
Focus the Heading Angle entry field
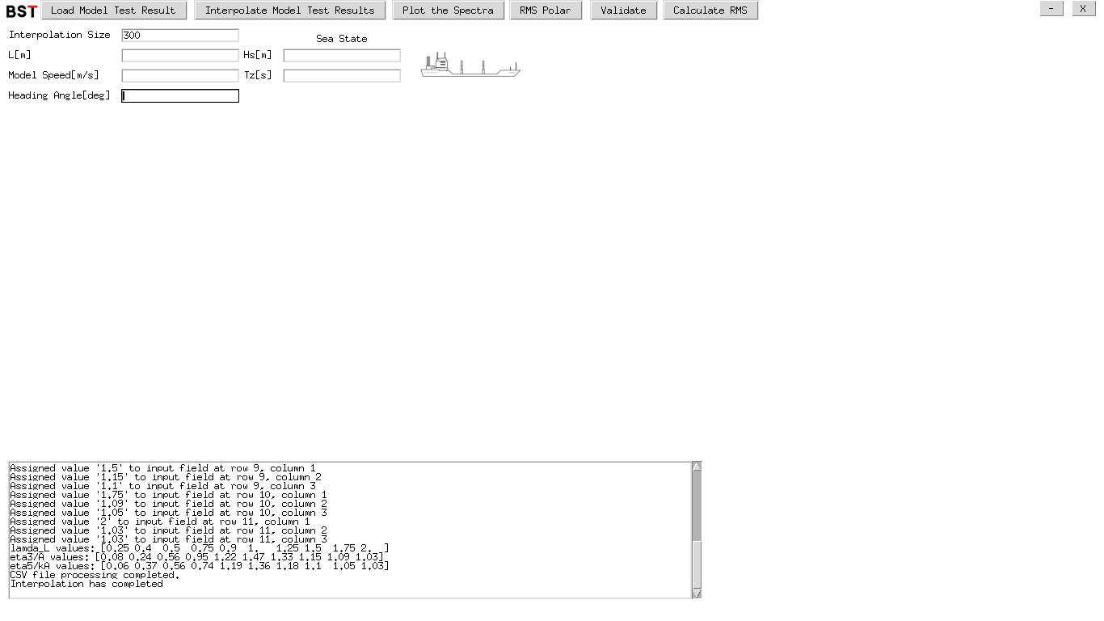pos(179,95)
